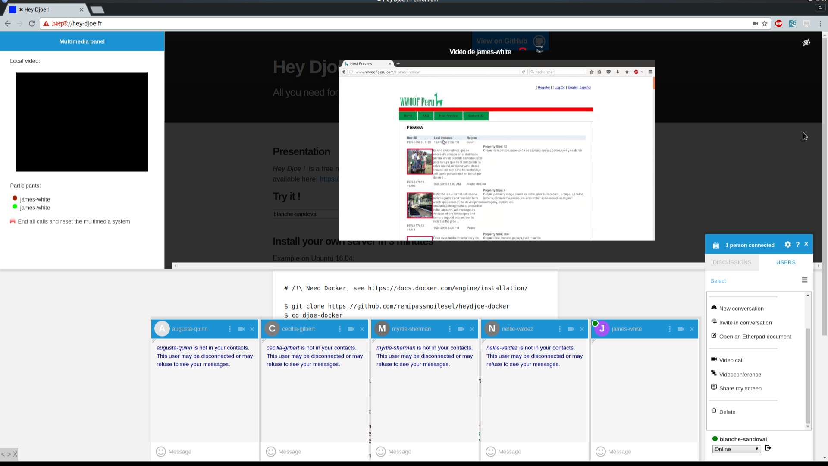This screenshot has height=466, width=828.
Task: Click the help question mark icon
Action: click(x=797, y=245)
